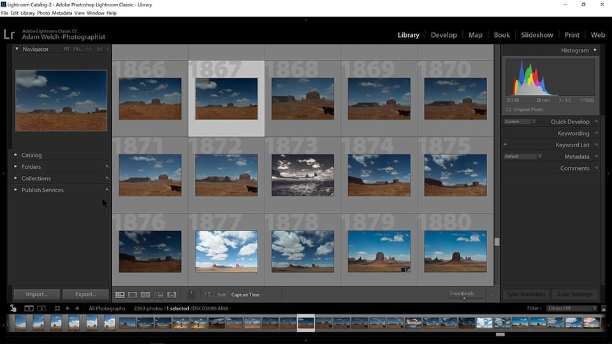Open toolbar content dropdown arrow

click(493, 294)
